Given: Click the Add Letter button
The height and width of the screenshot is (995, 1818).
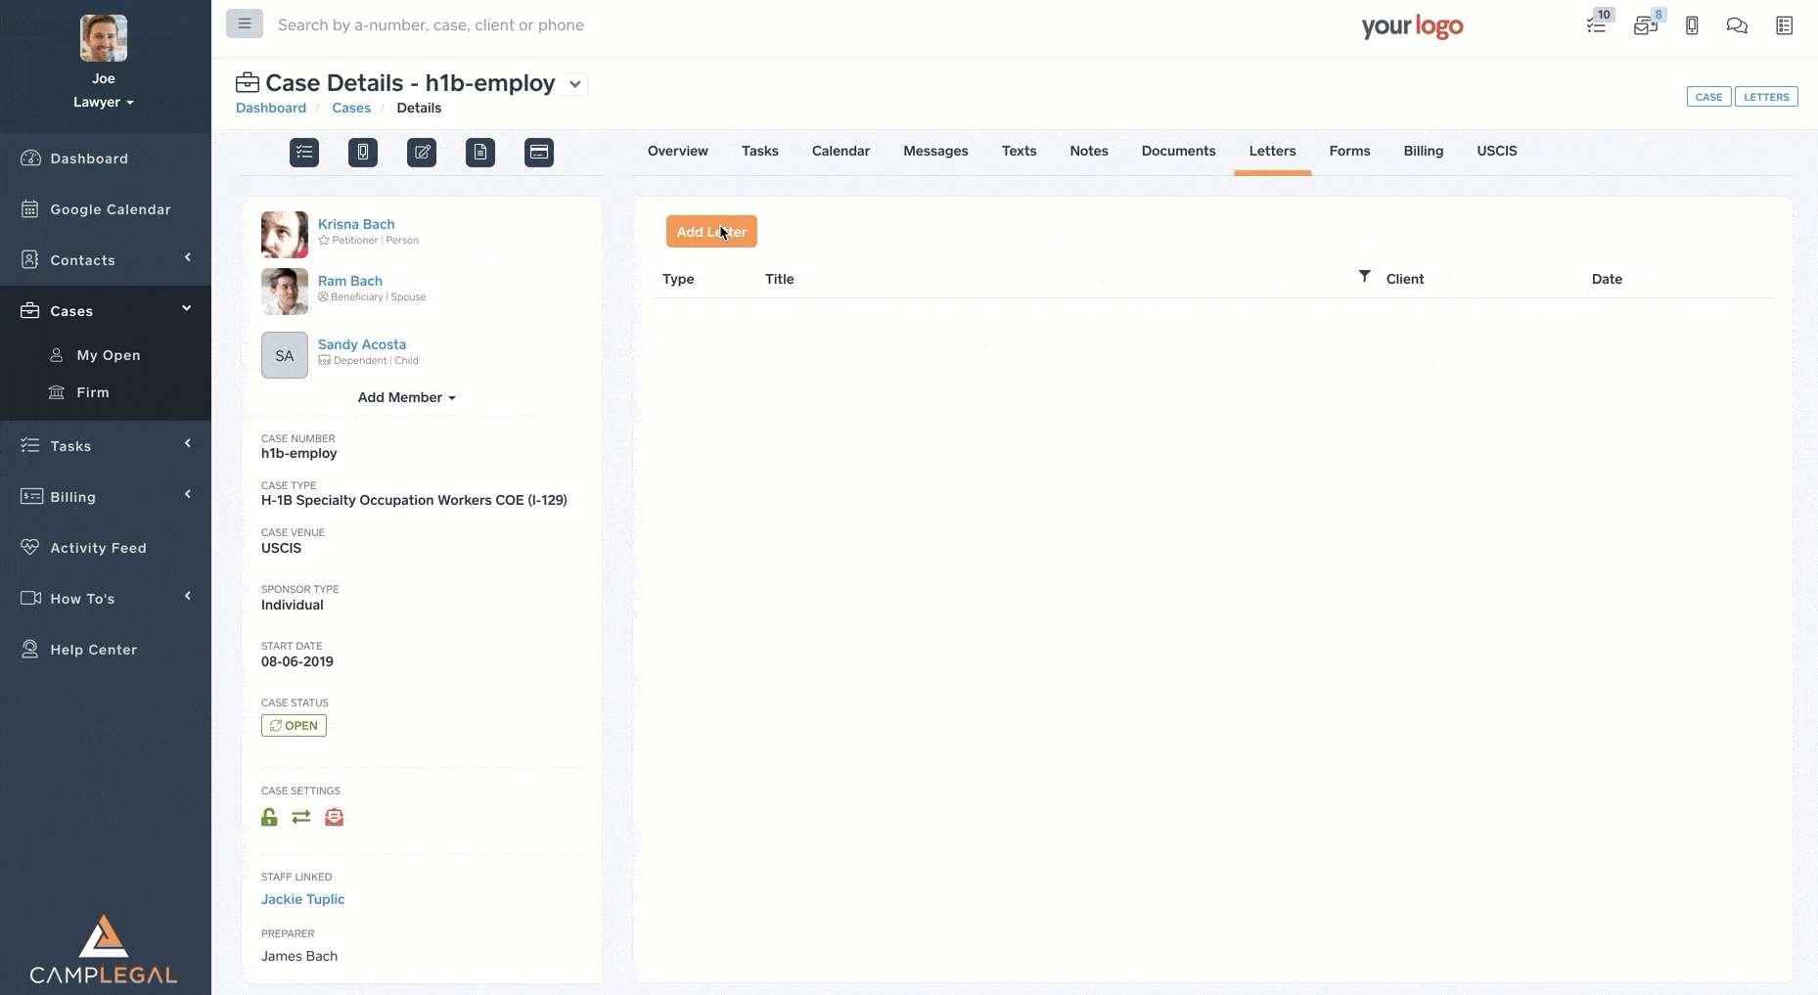Looking at the screenshot, I should [711, 232].
